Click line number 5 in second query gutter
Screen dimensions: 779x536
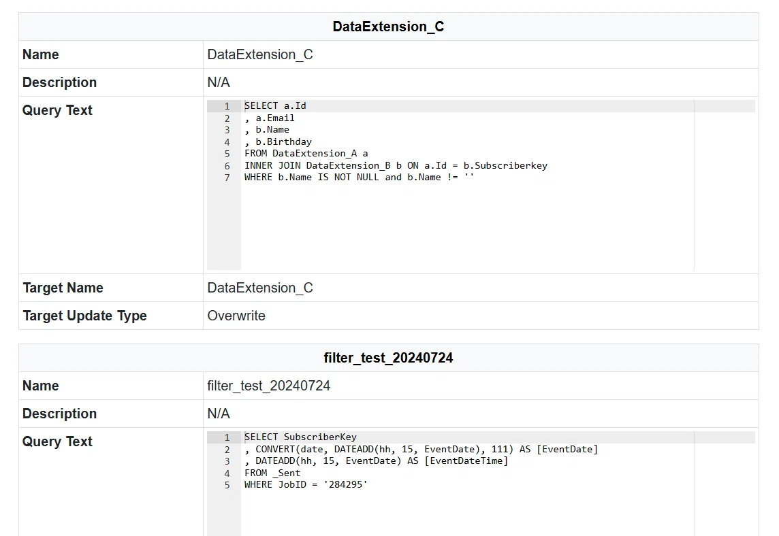(x=227, y=485)
